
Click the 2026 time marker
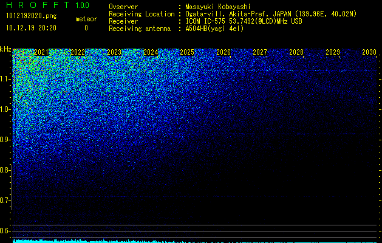click(223, 52)
